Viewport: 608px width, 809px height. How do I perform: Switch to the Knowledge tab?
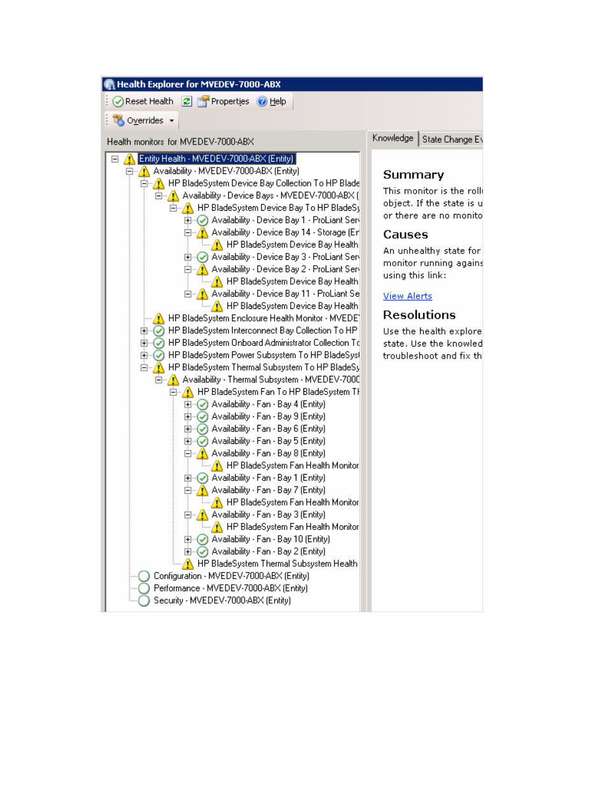coord(393,138)
